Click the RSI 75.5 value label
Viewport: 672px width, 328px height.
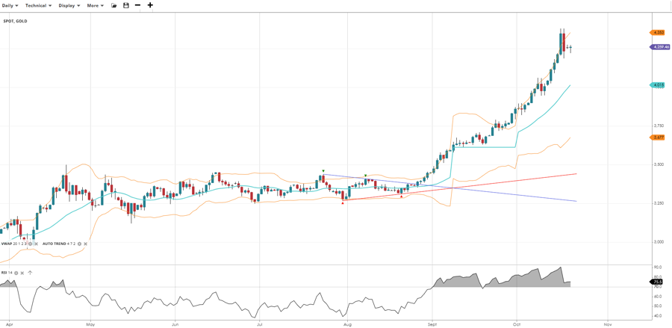tap(657, 282)
